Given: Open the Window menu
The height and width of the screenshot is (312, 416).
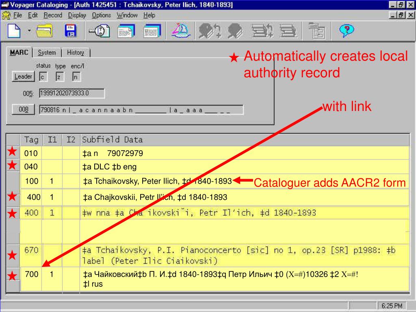Looking at the screenshot, I should (x=127, y=15).
